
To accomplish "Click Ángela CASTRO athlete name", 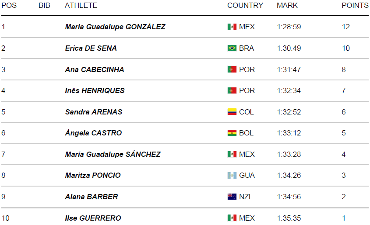I will pyautogui.click(x=93, y=133).
